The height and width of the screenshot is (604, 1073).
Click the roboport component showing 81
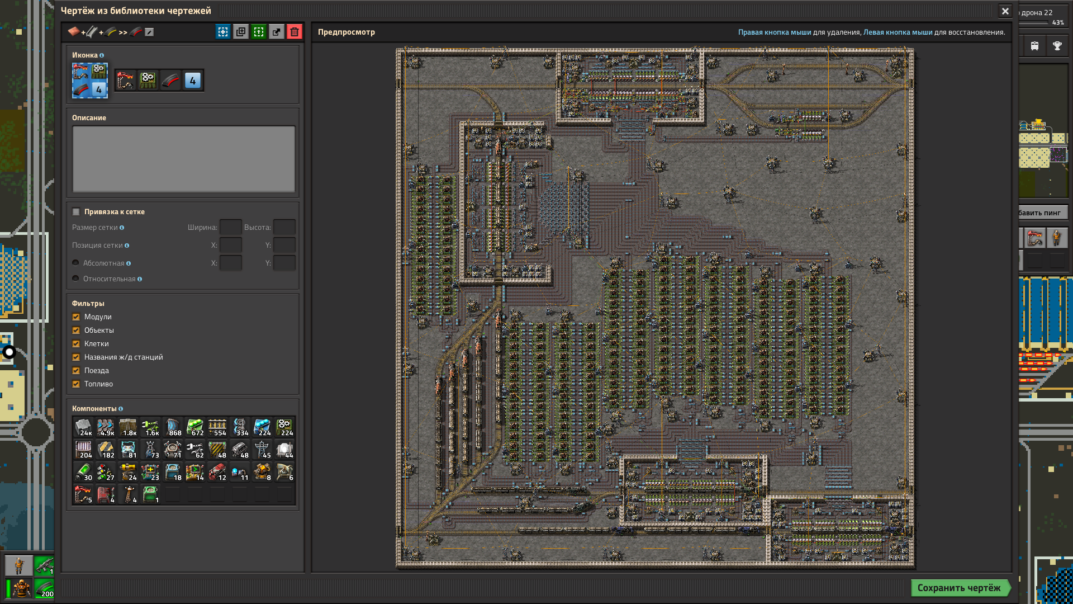(x=128, y=450)
